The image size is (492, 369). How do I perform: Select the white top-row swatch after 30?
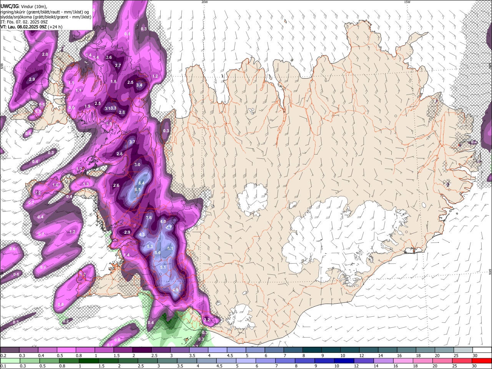click(482, 350)
